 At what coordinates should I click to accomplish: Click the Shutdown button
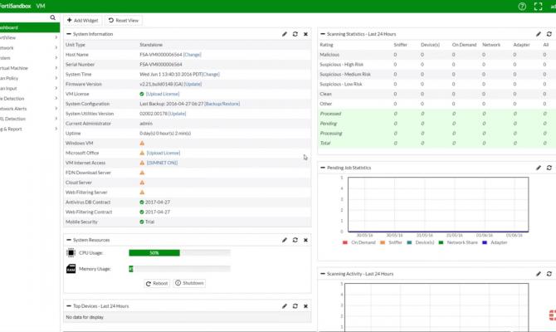[x=190, y=283]
